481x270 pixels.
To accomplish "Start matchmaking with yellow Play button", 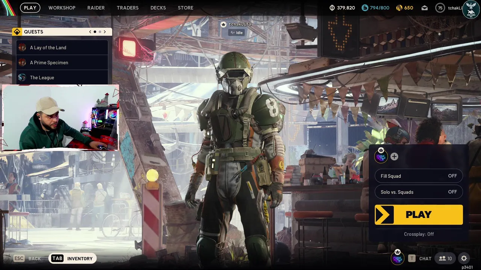I will [419, 214].
